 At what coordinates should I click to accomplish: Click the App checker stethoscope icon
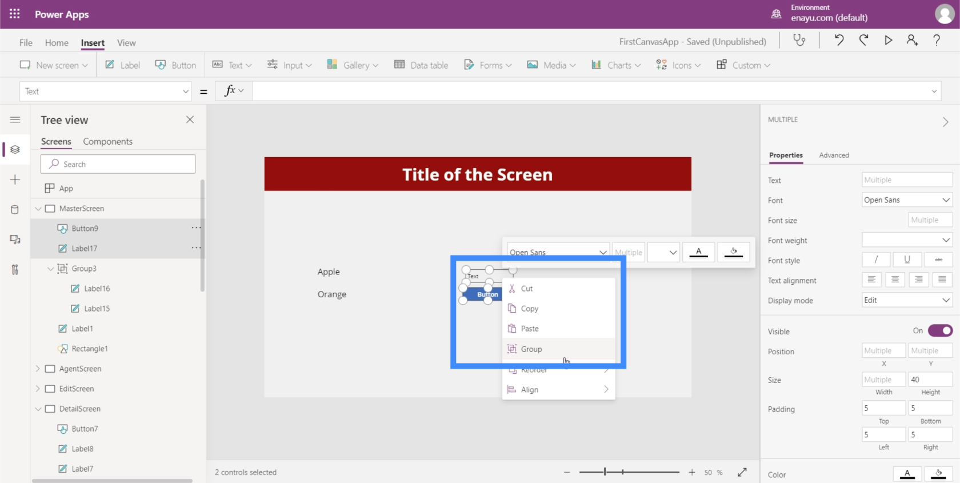(x=799, y=40)
